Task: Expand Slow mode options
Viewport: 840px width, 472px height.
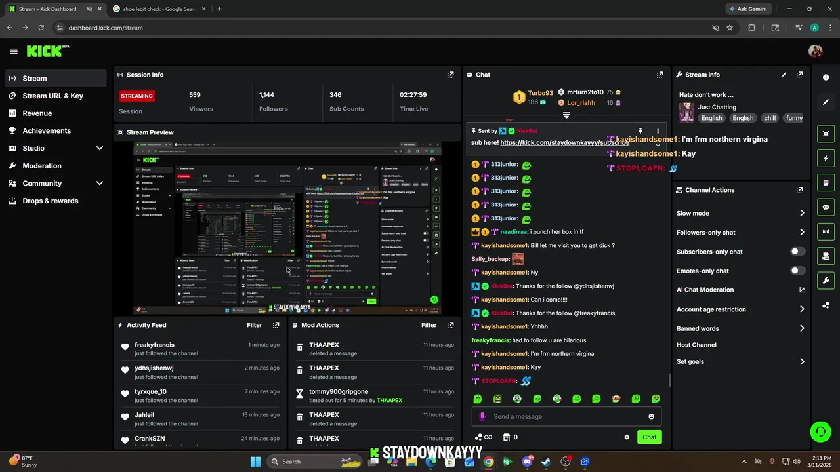Action: point(802,213)
